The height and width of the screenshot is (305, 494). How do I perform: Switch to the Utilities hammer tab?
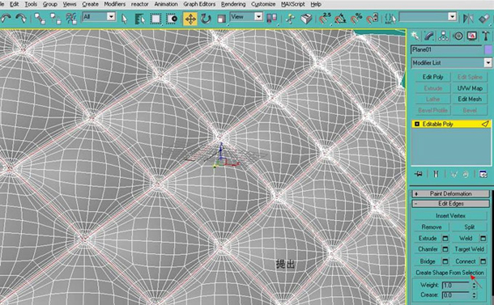coord(485,36)
